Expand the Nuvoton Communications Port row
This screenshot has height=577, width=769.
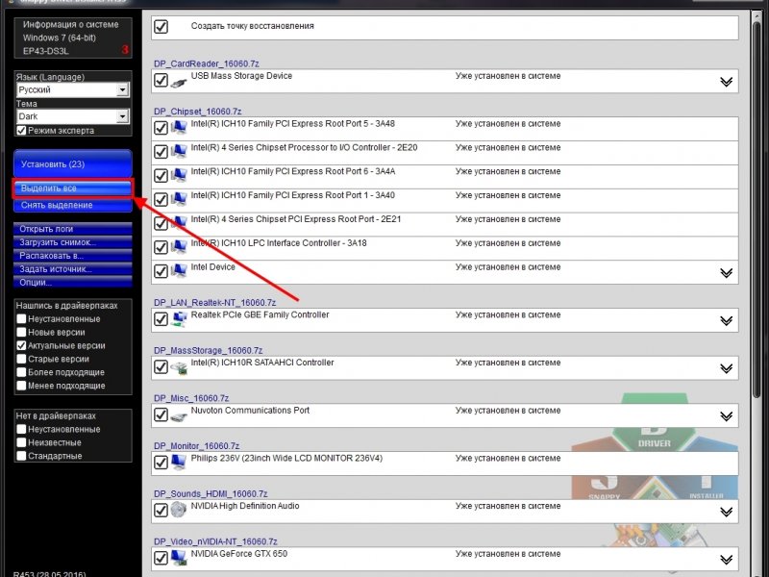coord(727,416)
